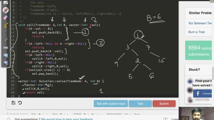Click the '8564 successful submissions' banner
Screen dimensions: 214x120
pyautogui.click(x=198, y=50)
